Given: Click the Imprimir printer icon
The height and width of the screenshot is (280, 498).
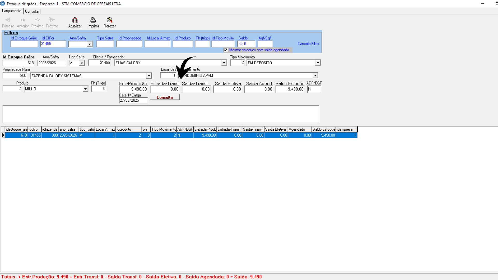Looking at the screenshot, I should [x=93, y=20].
